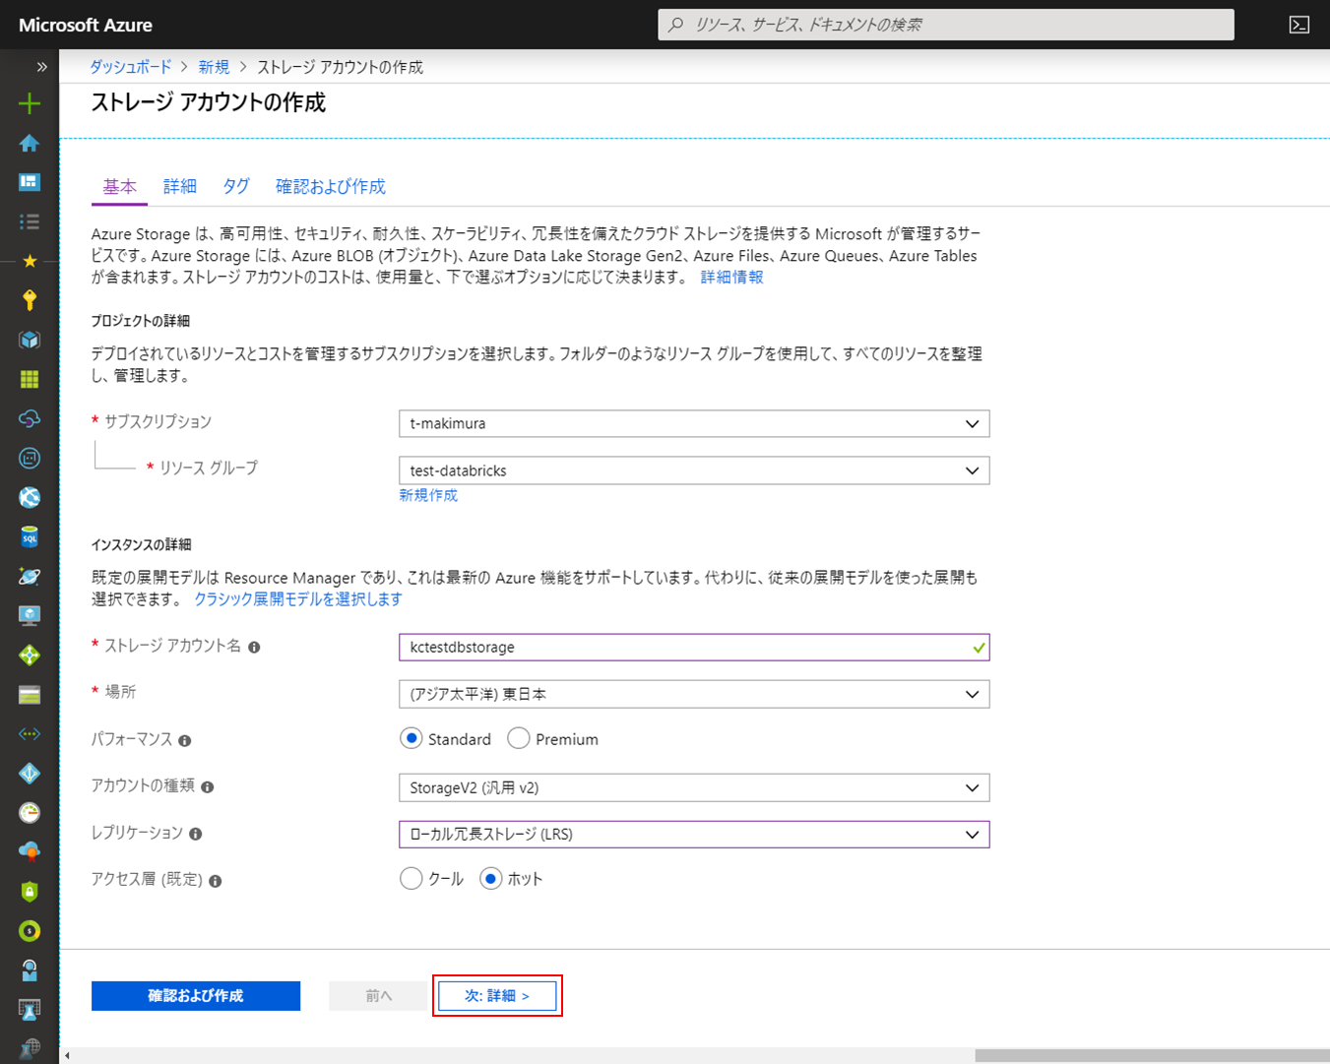Click the 新規作成 link under resource group
1330x1064 pixels.
click(427, 495)
